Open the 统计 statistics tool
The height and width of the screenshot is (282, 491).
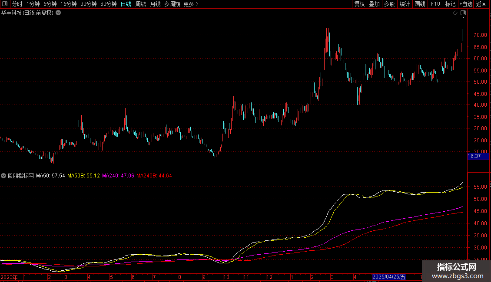click(405, 4)
